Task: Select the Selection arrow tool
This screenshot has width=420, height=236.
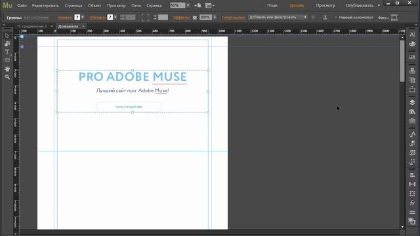Action: pyautogui.click(x=7, y=35)
